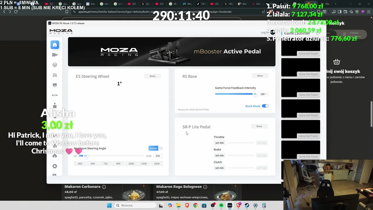Click the Game Force Feedback Intensity slider handle
This screenshot has width=373, height=210.
[x=255, y=94]
